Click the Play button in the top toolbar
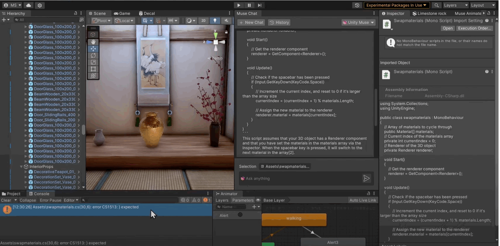500x246 pixels. (x=239, y=5)
